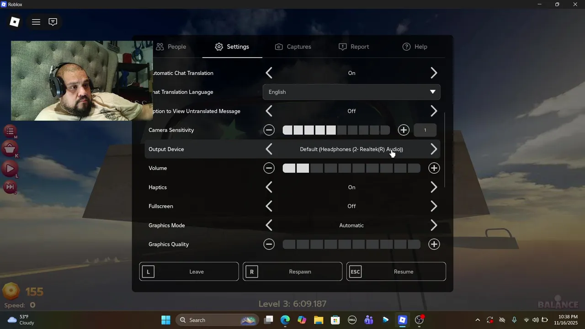Click the gold coin icon

coord(11,291)
